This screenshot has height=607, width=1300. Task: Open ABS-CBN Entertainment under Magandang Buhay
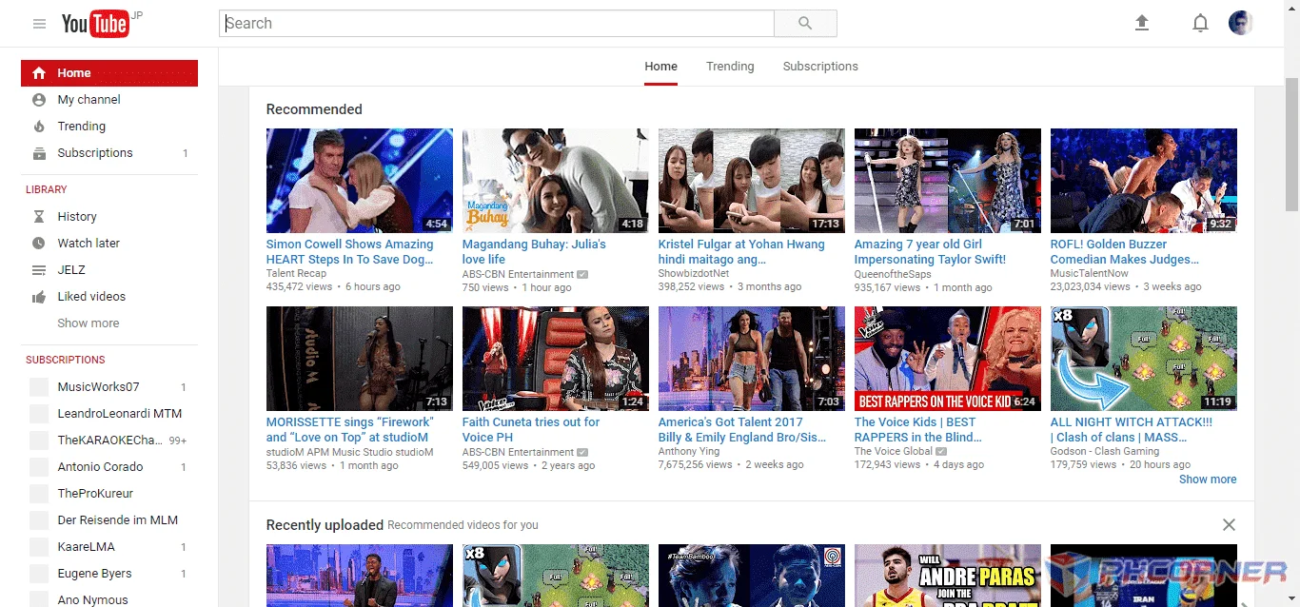pos(518,274)
